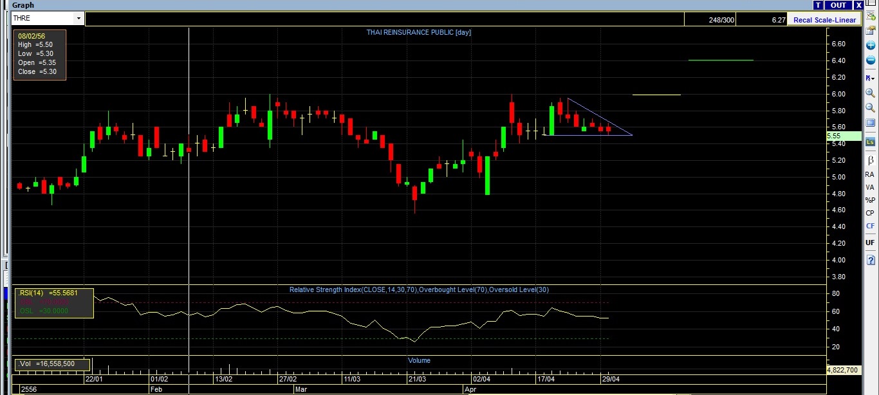The height and width of the screenshot is (395, 879).
Task: Click the %P tool in right toolbar
Action: click(x=870, y=200)
